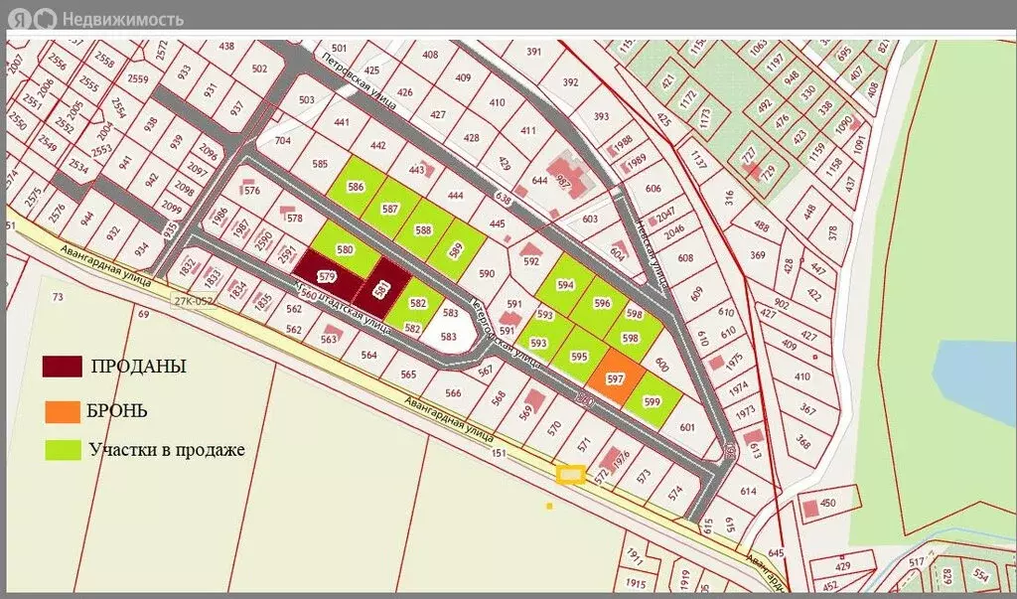This screenshot has width=1017, height=599.
Task: Select the green legend swatch for plots on sale
Action: 61,450
